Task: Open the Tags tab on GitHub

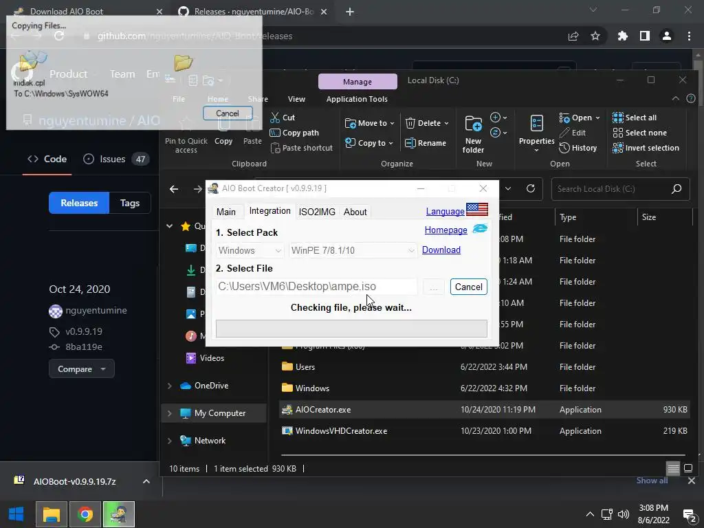Action: 130,203
